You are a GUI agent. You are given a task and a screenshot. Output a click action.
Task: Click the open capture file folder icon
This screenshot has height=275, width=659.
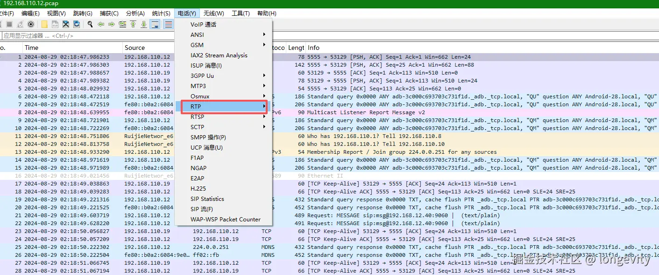(x=44, y=24)
